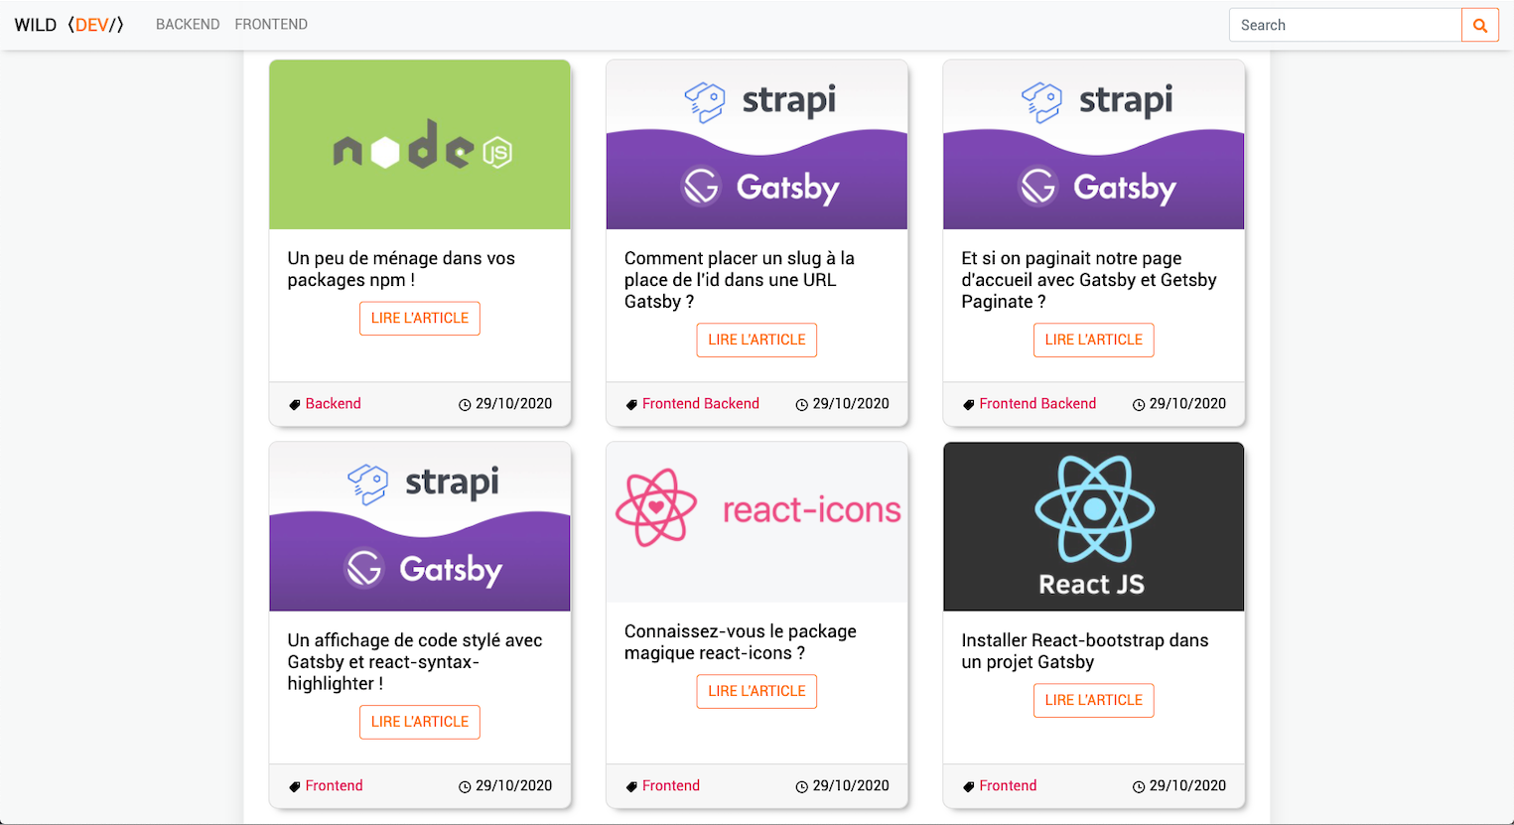Screen dimensions: 1514x825
Task: Select the React JS dark thumbnail image
Action: (1093, 527)
